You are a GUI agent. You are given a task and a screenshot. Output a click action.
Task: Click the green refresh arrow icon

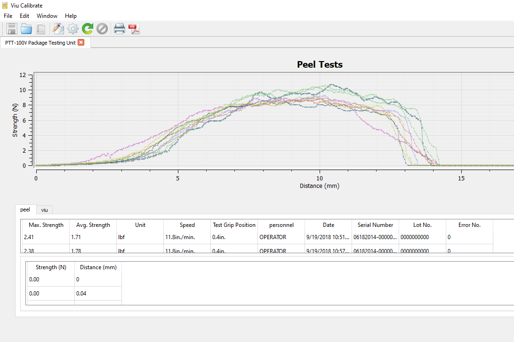pos(87,29)
